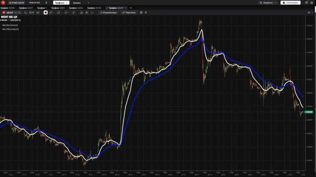Click the red Alfa logo icon

(x=3, y=2)
